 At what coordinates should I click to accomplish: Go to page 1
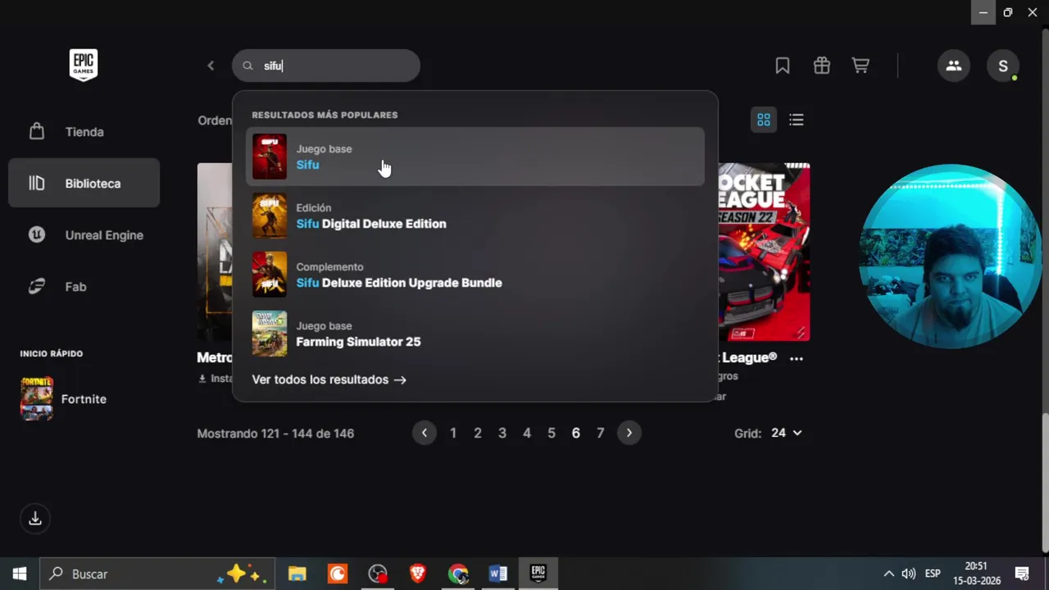click(453, 433)
